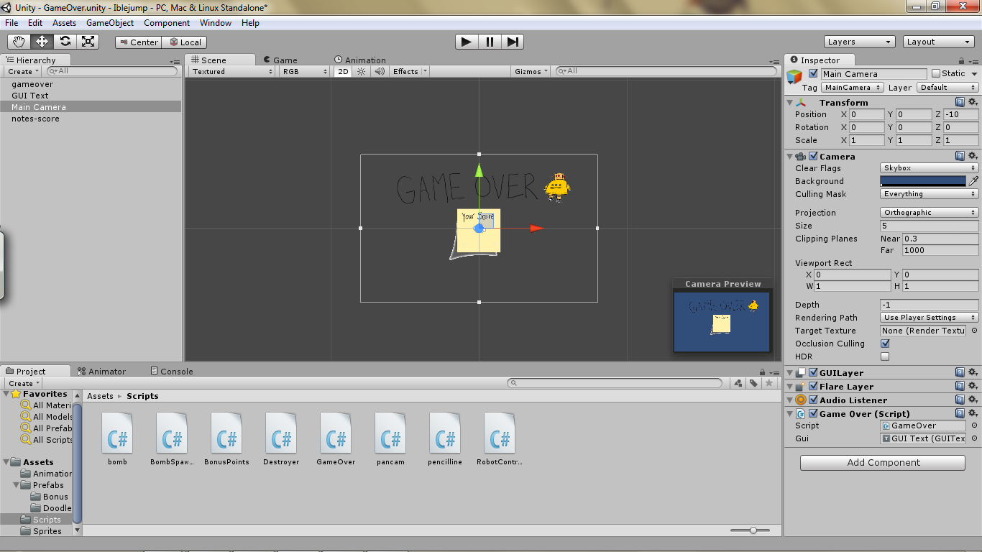
Task: Disable the Flare Layer checkbox
Action: 813,386
